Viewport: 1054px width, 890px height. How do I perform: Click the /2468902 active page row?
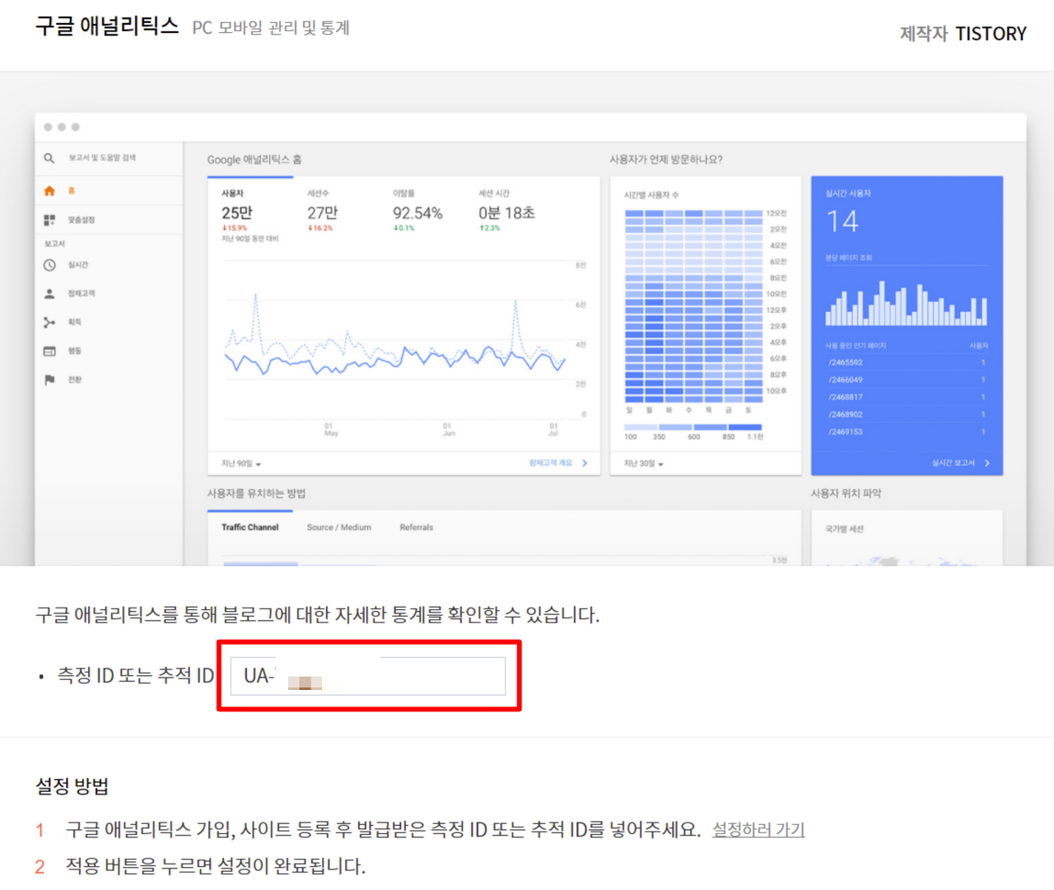click(x=907, y=414)
